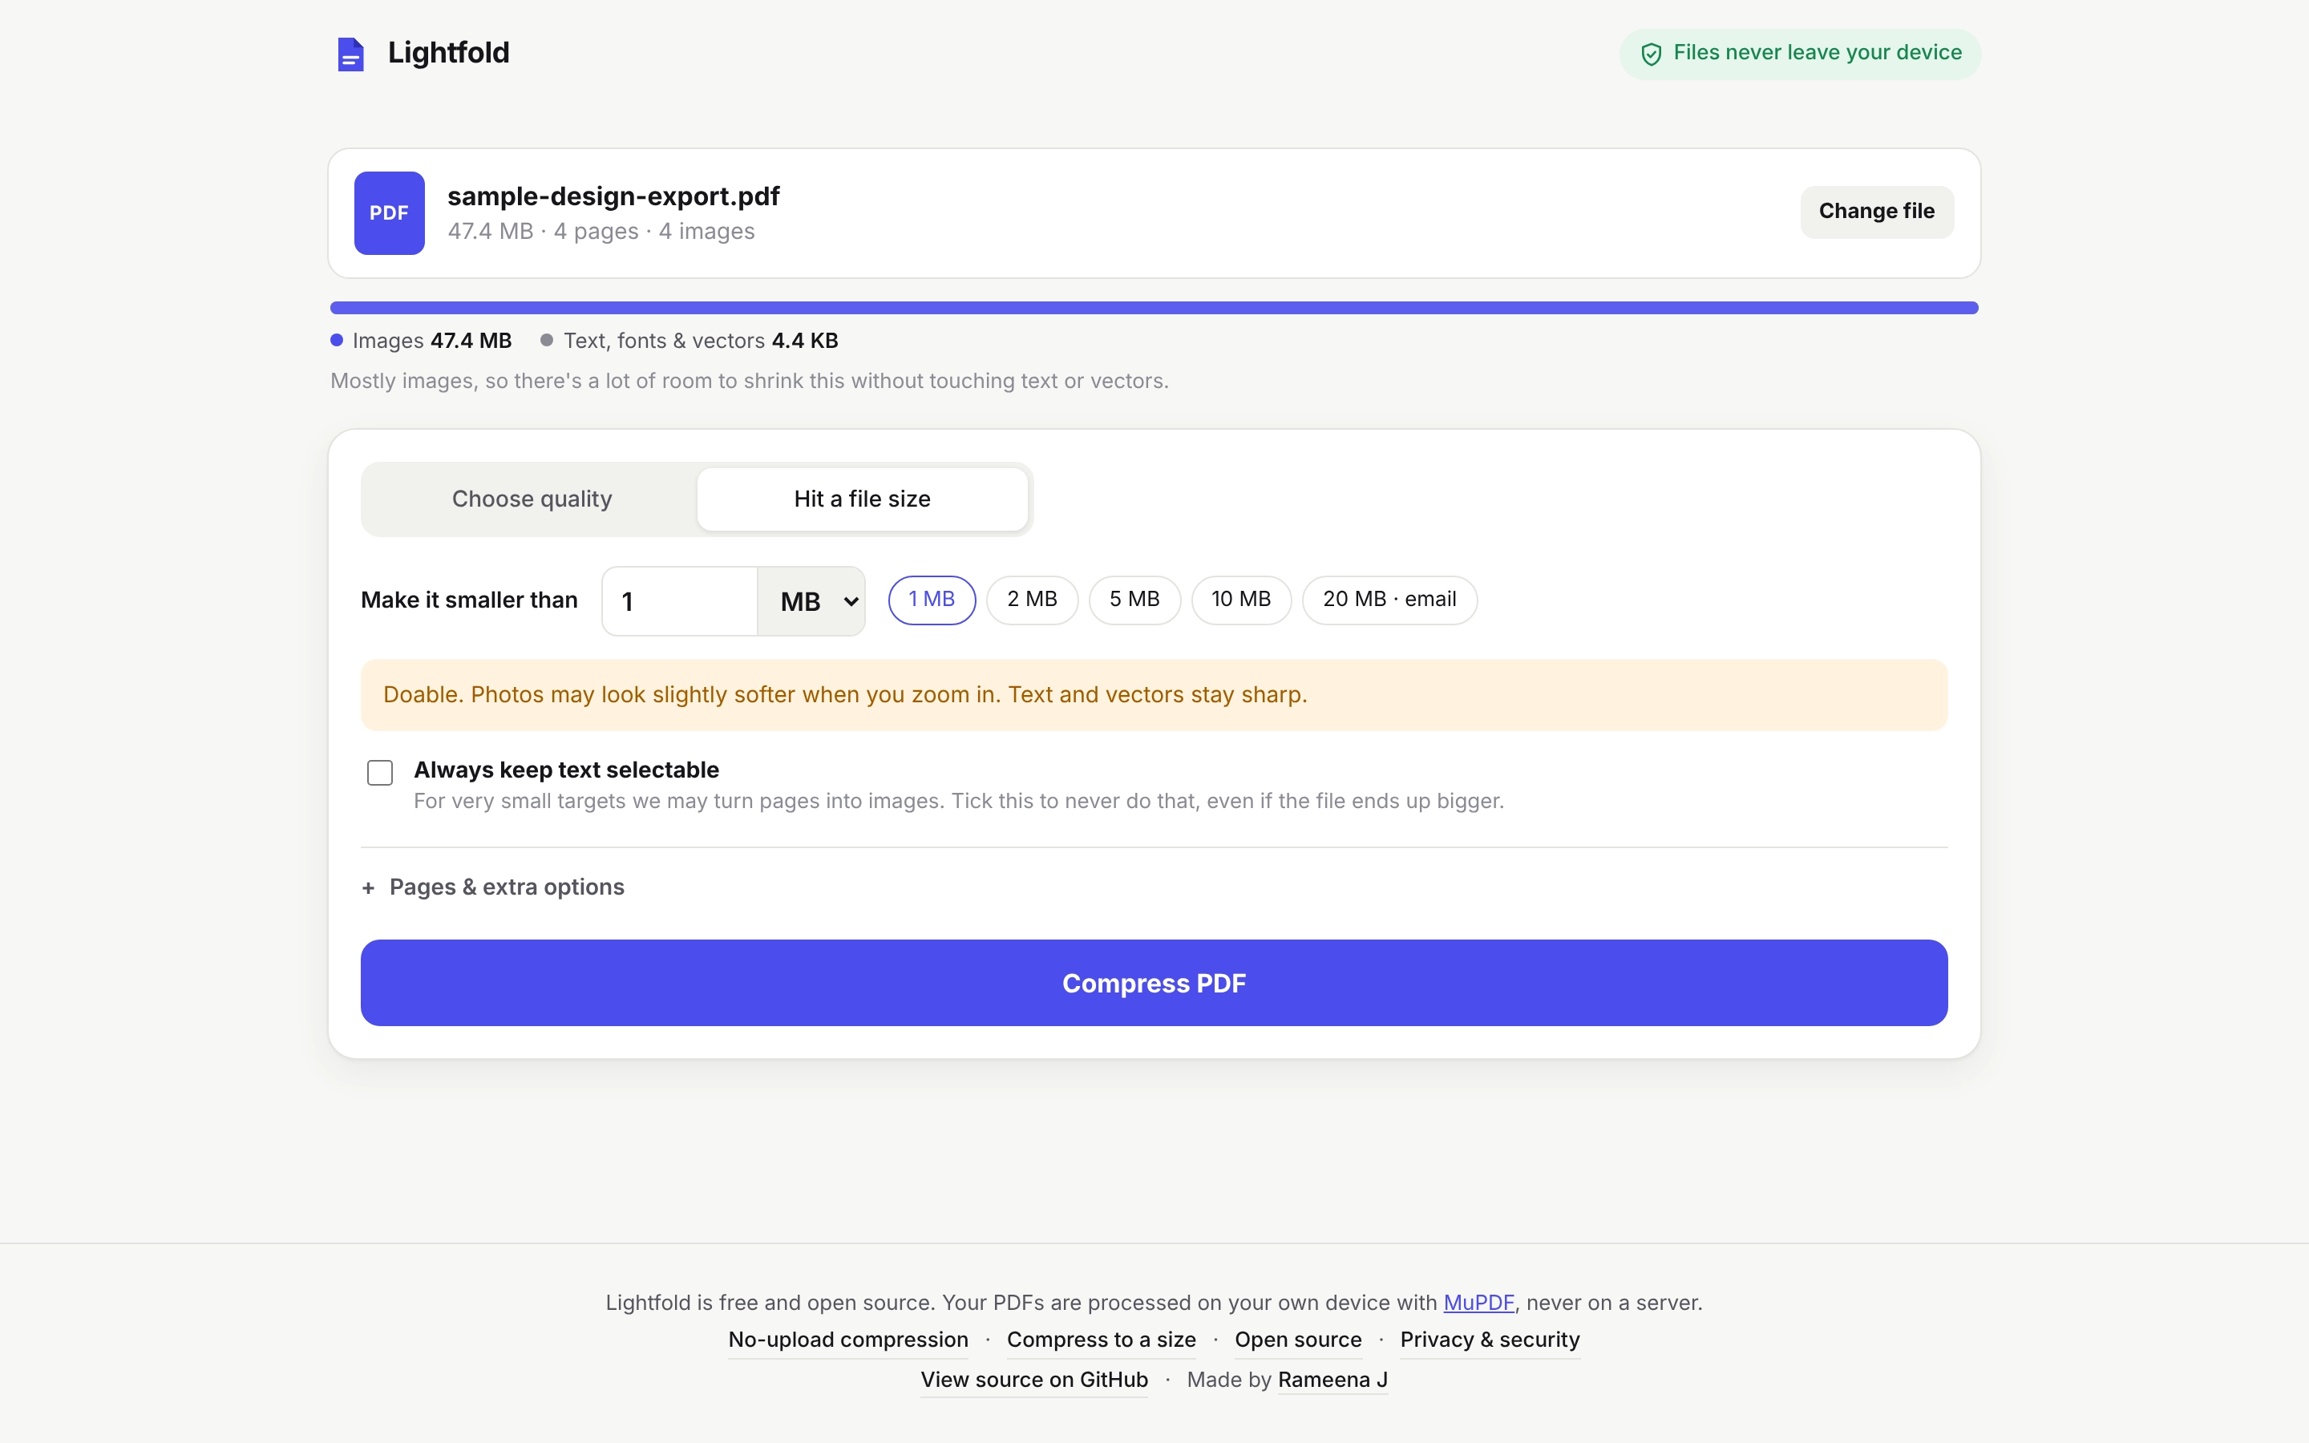Click the Images 47.4 MB legend entry
This screenshot has width=2309, height=1443.
tap(421, 341)
